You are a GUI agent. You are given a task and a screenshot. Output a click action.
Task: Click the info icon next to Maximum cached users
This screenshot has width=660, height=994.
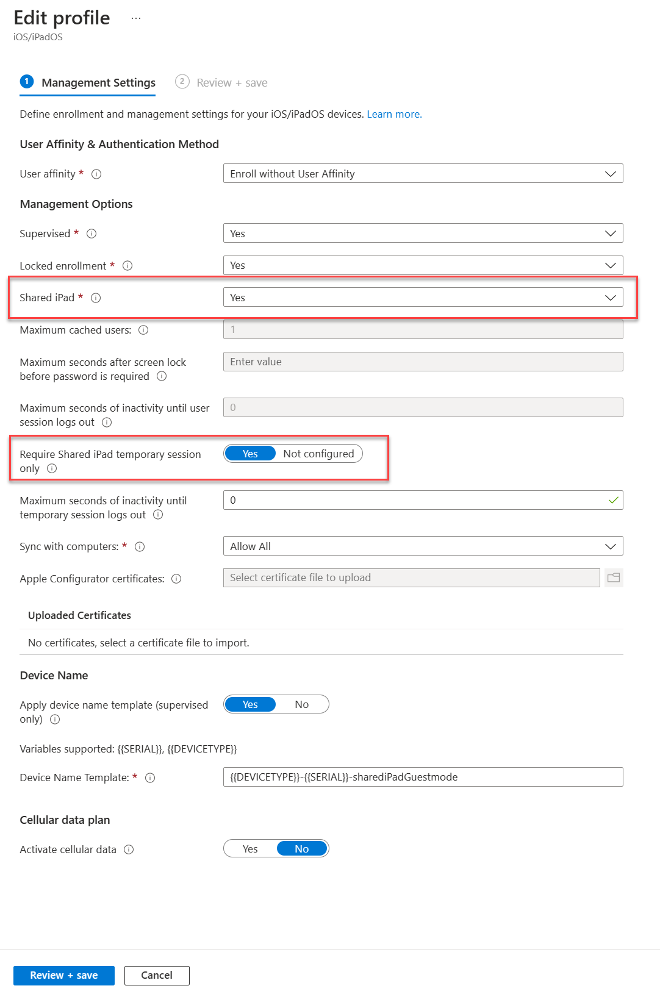point(142,330)
